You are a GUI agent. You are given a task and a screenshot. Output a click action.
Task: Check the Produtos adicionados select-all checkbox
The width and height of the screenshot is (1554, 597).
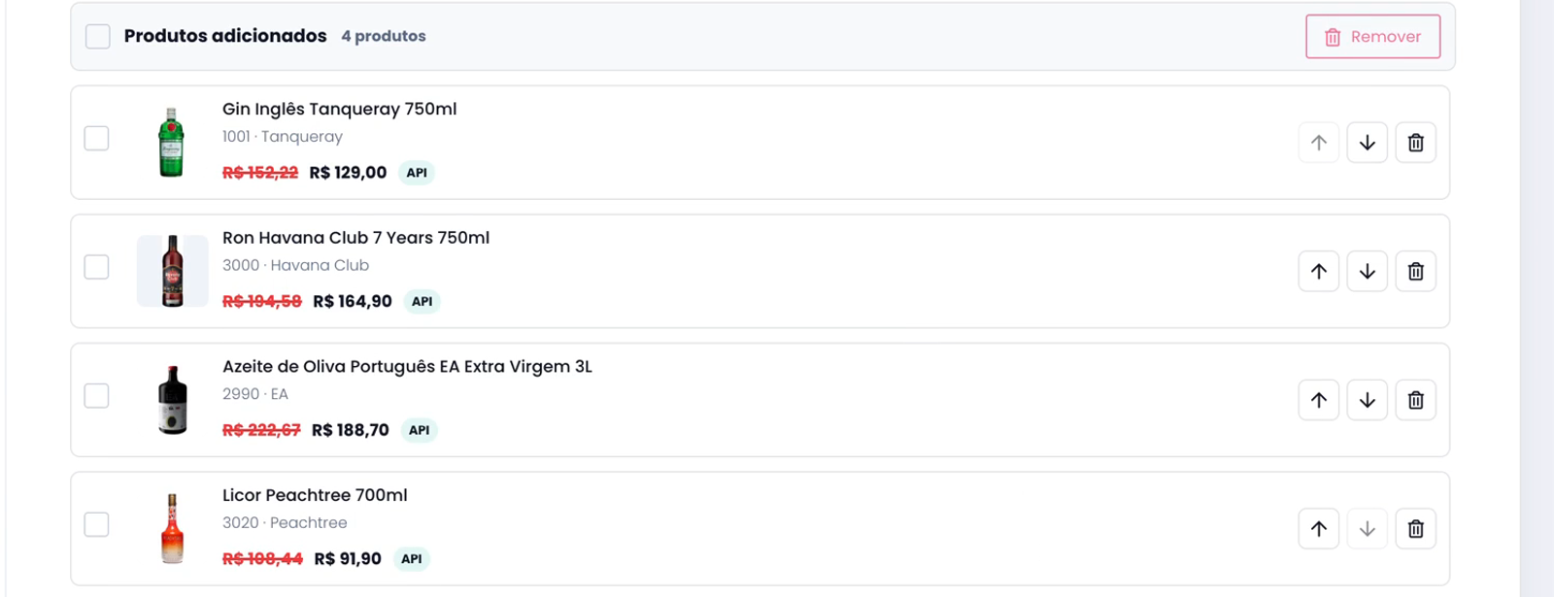(97, 37)
